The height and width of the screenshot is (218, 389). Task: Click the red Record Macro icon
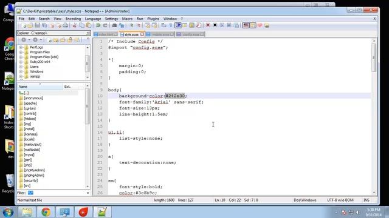[208, 25]
